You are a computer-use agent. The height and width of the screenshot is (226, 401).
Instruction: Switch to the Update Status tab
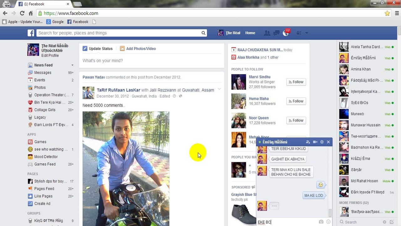click(97, 49)
